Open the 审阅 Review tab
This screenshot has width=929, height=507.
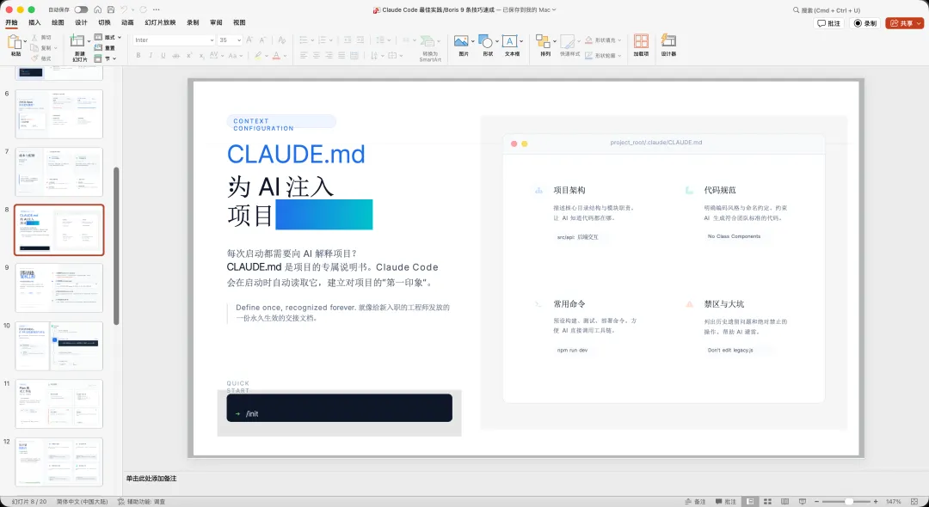[216, 22]
